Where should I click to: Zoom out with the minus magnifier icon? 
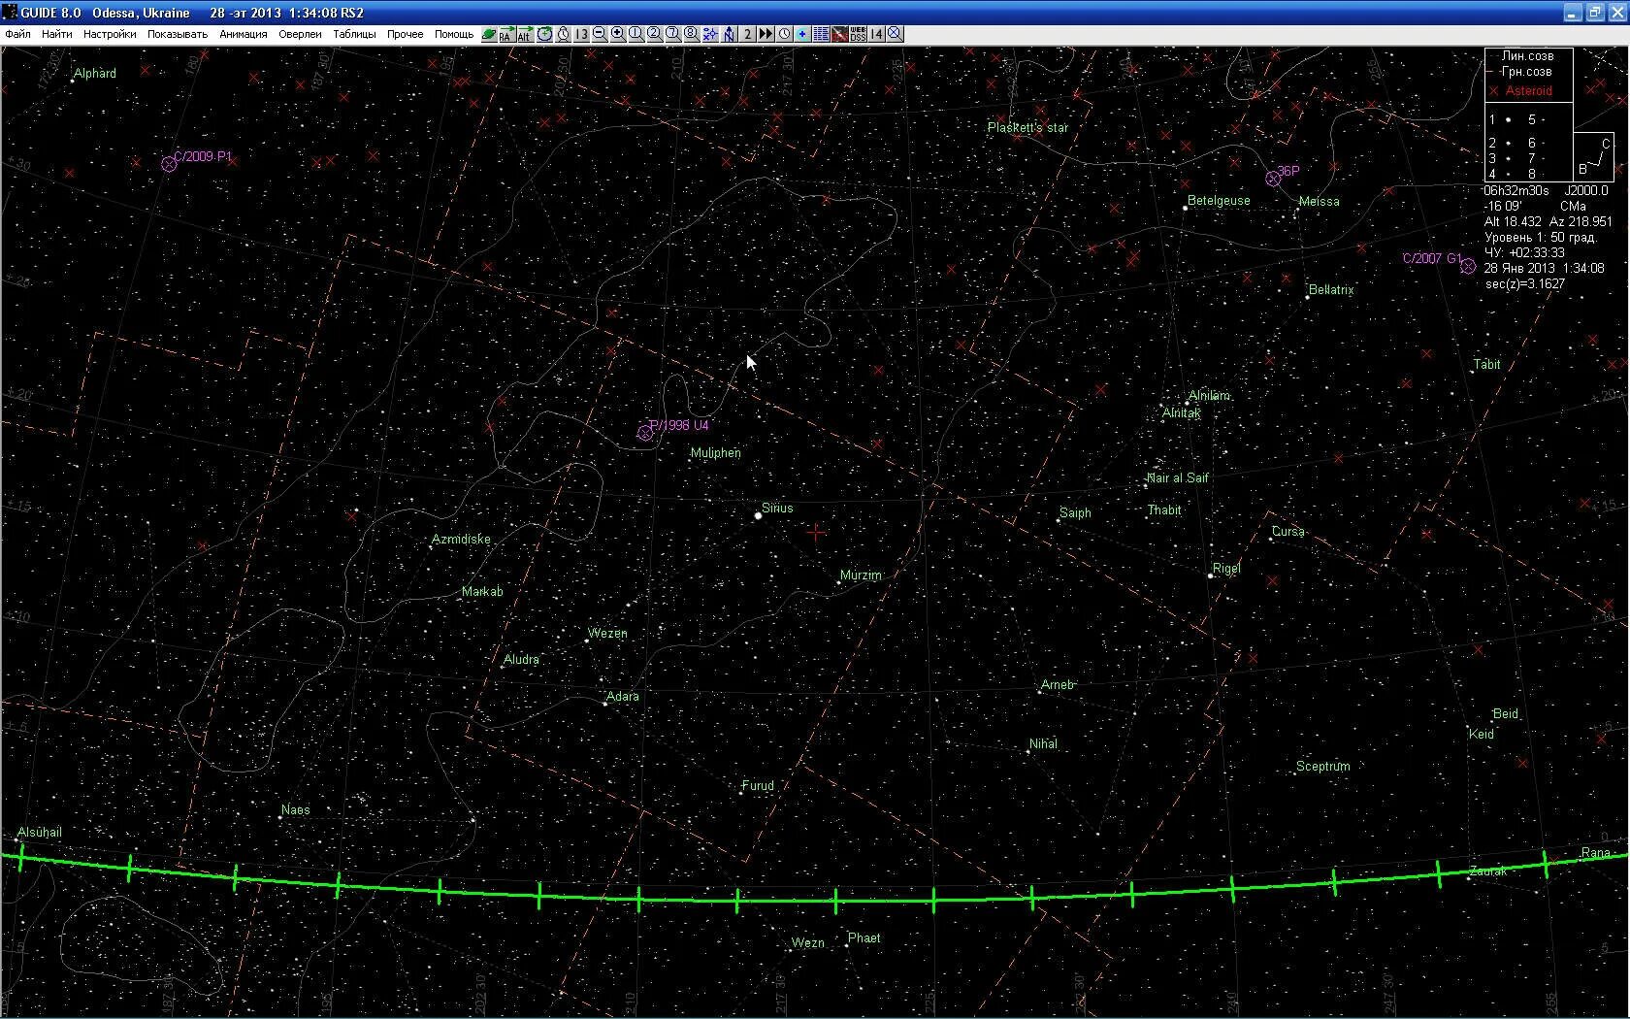(600, 34)
